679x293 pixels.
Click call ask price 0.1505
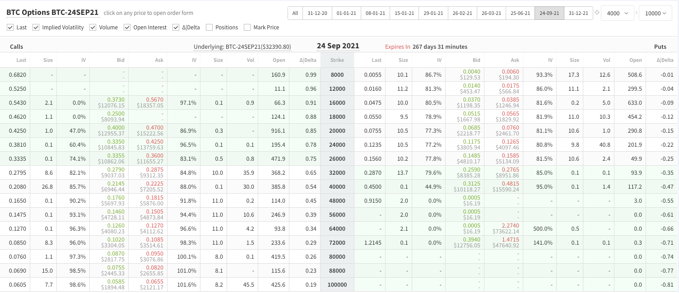pos(154,212)
